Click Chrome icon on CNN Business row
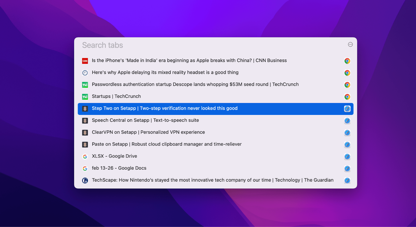Image resolution: width=416 pixels, height=227 pixels. [x=347, y=61]
